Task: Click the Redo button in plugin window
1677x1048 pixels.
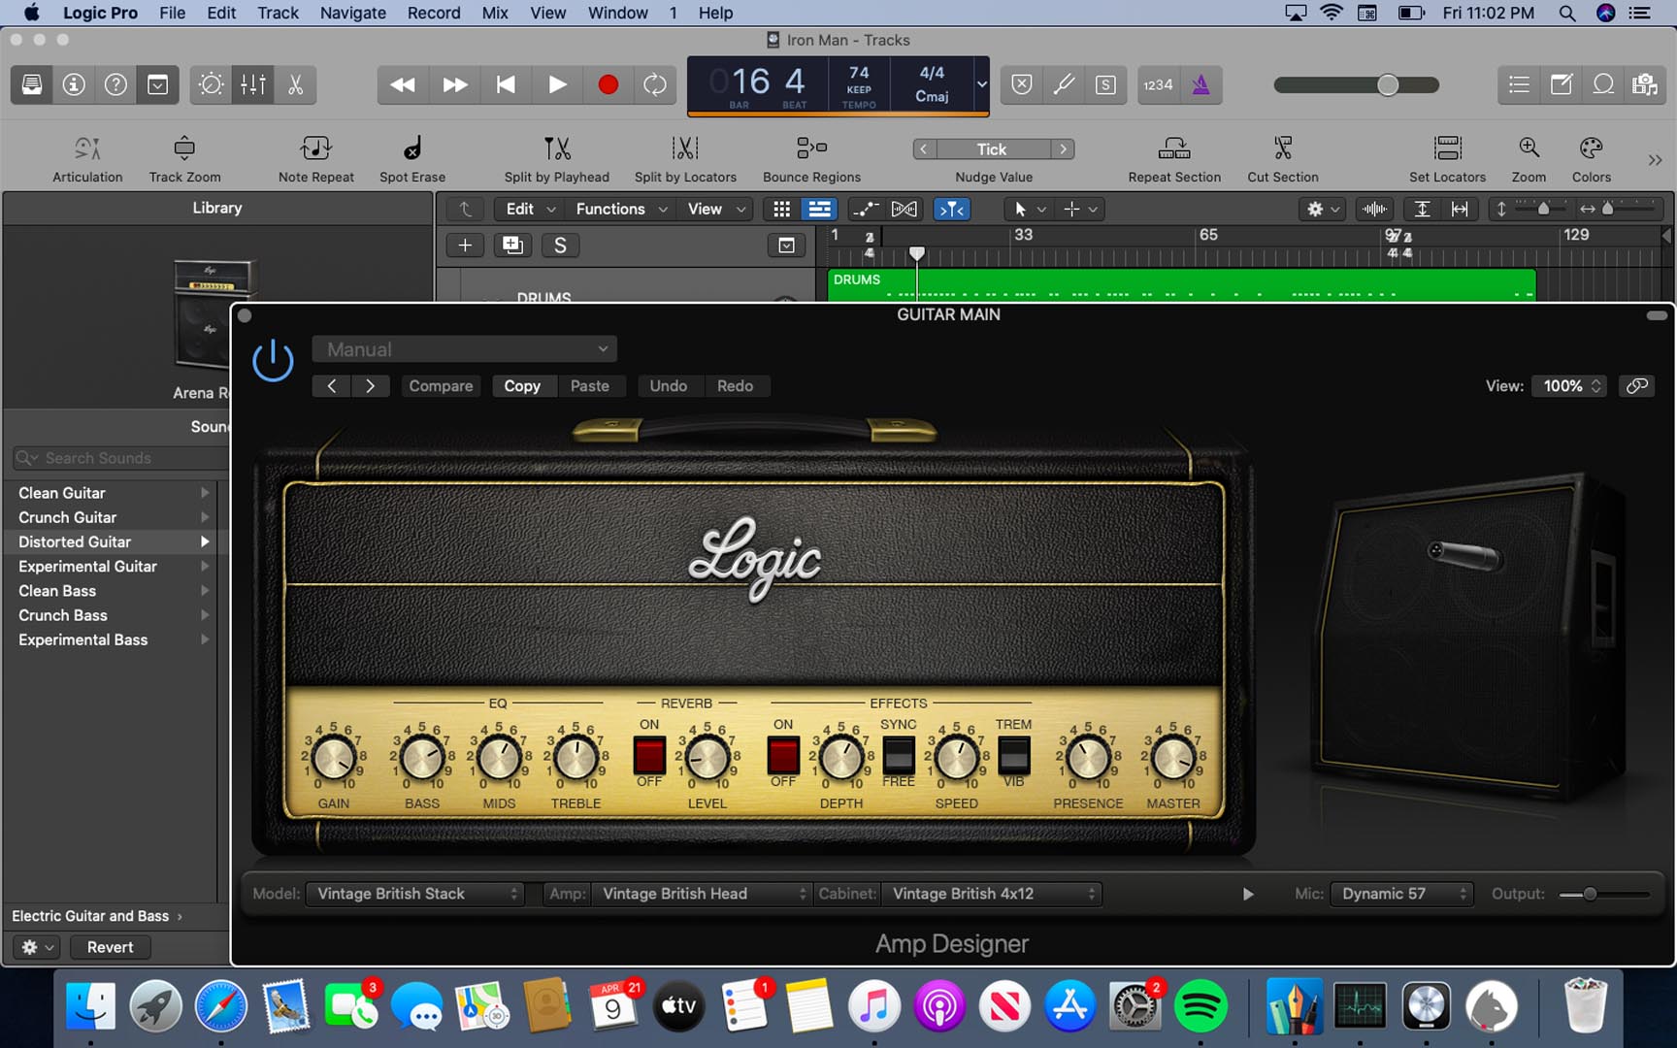Action: pos(736,386)
